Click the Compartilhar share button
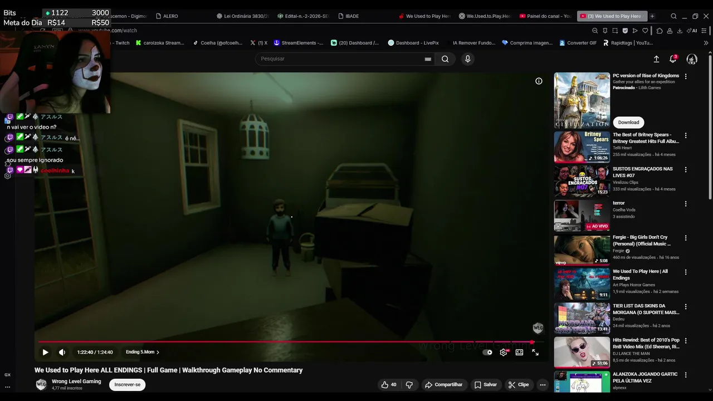The image size is (713, 401). coord(443,385)
